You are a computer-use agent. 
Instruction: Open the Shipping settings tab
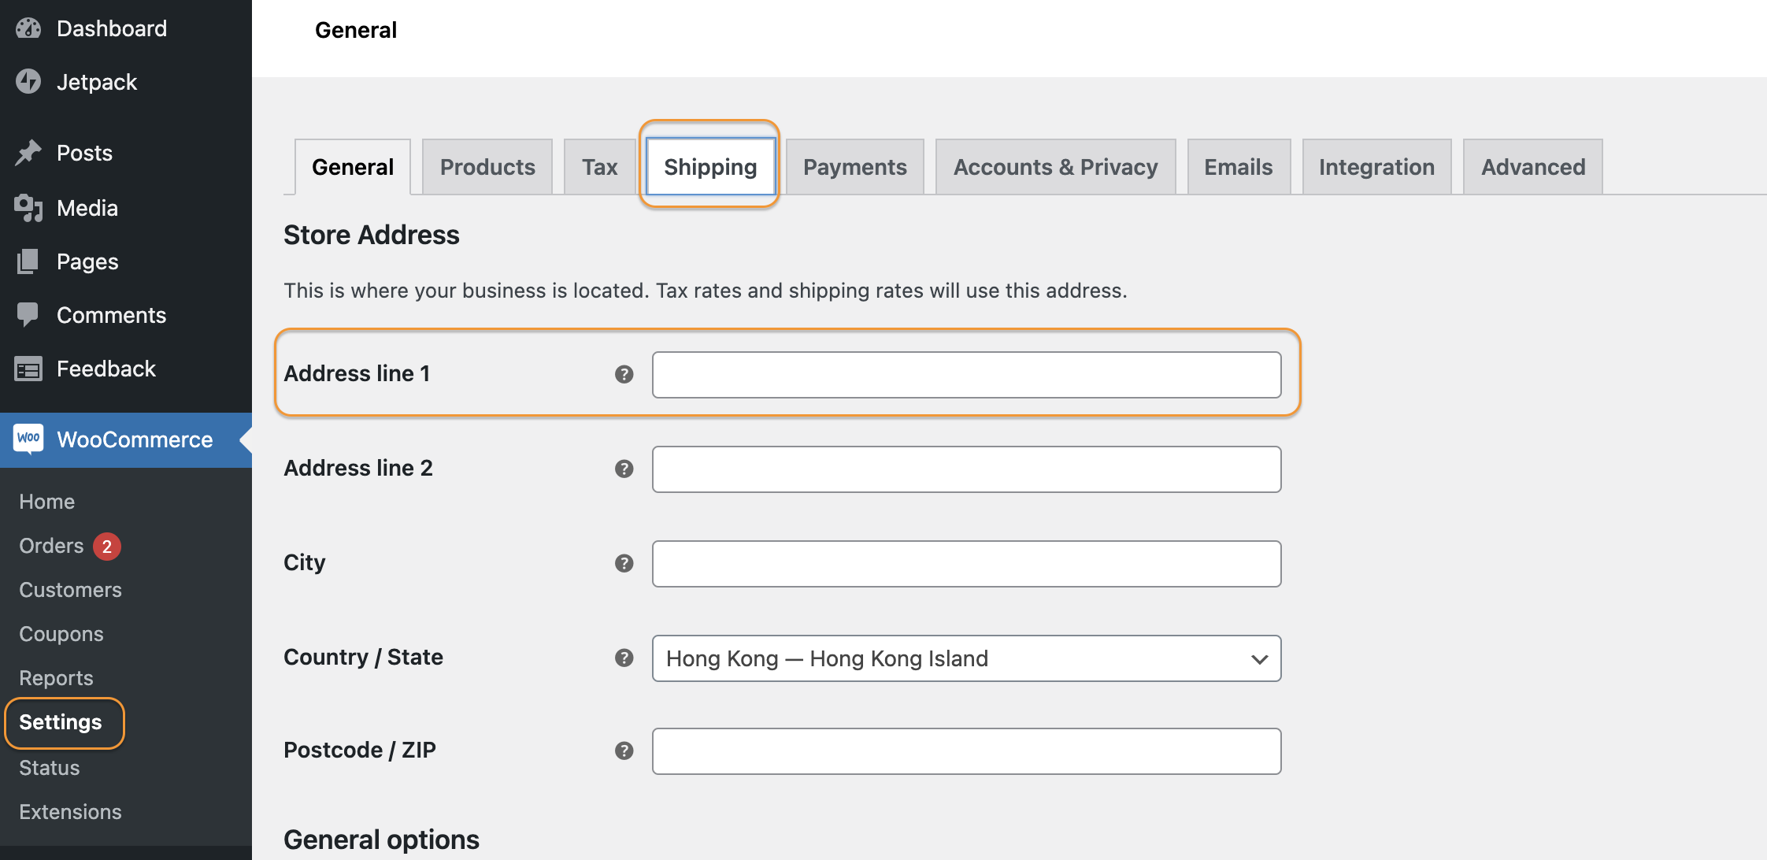tap(710, 167)
